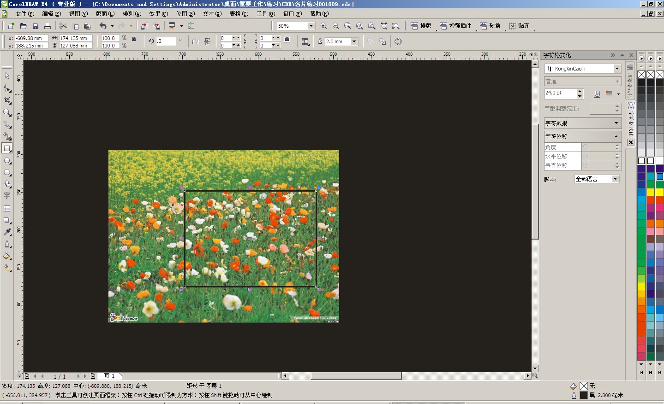Click the Zoom out magnifier icon
The width and height of the screenshot is (664, 404).
[335, 26]
